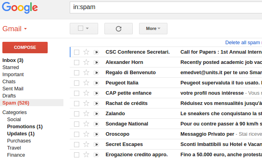This screenshot has width=262, height=159.
Task: Click Delete all spam link
Action: coord(243,43)
